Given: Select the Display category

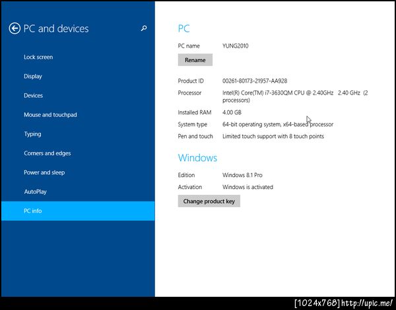Looking at the screenshot, I should coord(78,77).
